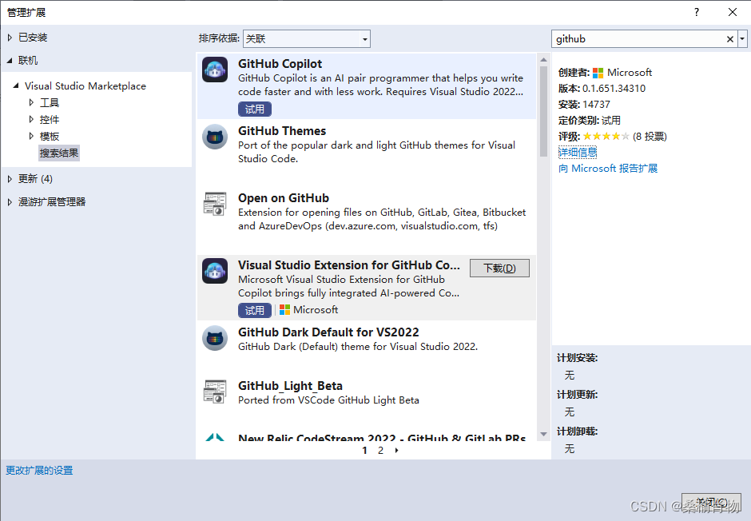Screen dimensions: 751x521
Task: Click the results list scroll down arrow
Action: [543, 434]
